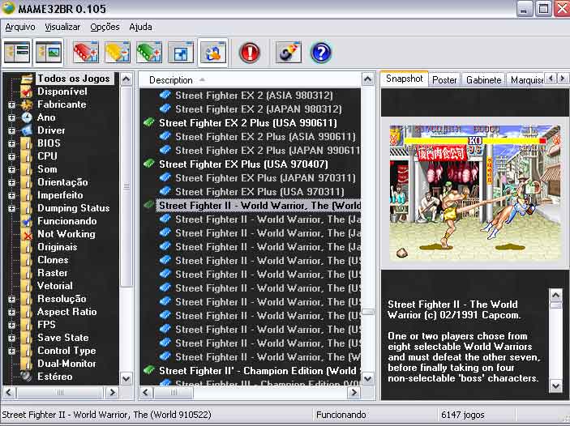Image resolution: width=570 pixels, height=426 pixels.
Task: Select the Originais folder
Action: 57,247
